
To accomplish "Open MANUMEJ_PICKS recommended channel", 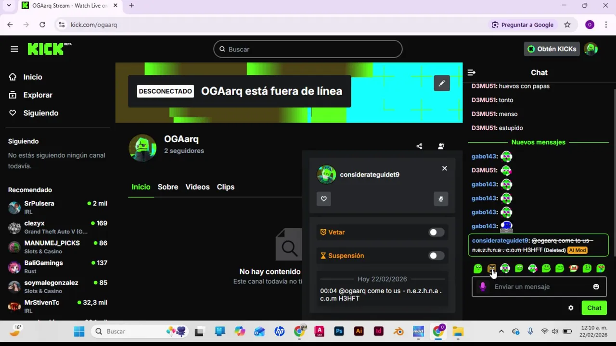I will [58, 247].
